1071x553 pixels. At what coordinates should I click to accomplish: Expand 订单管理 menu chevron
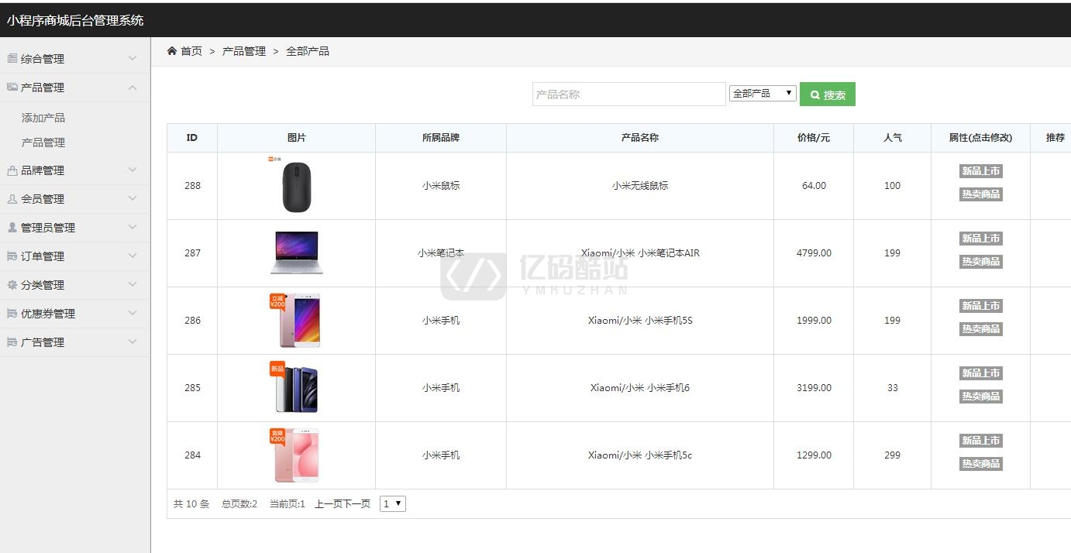click(x=133, y=256)
